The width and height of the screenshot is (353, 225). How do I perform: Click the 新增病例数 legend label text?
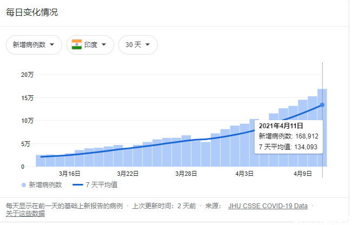tap(45, 185)
